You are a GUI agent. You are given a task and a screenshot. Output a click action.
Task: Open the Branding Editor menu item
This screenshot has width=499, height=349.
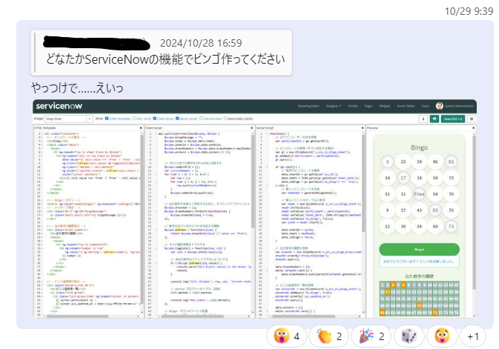[308, 106]
